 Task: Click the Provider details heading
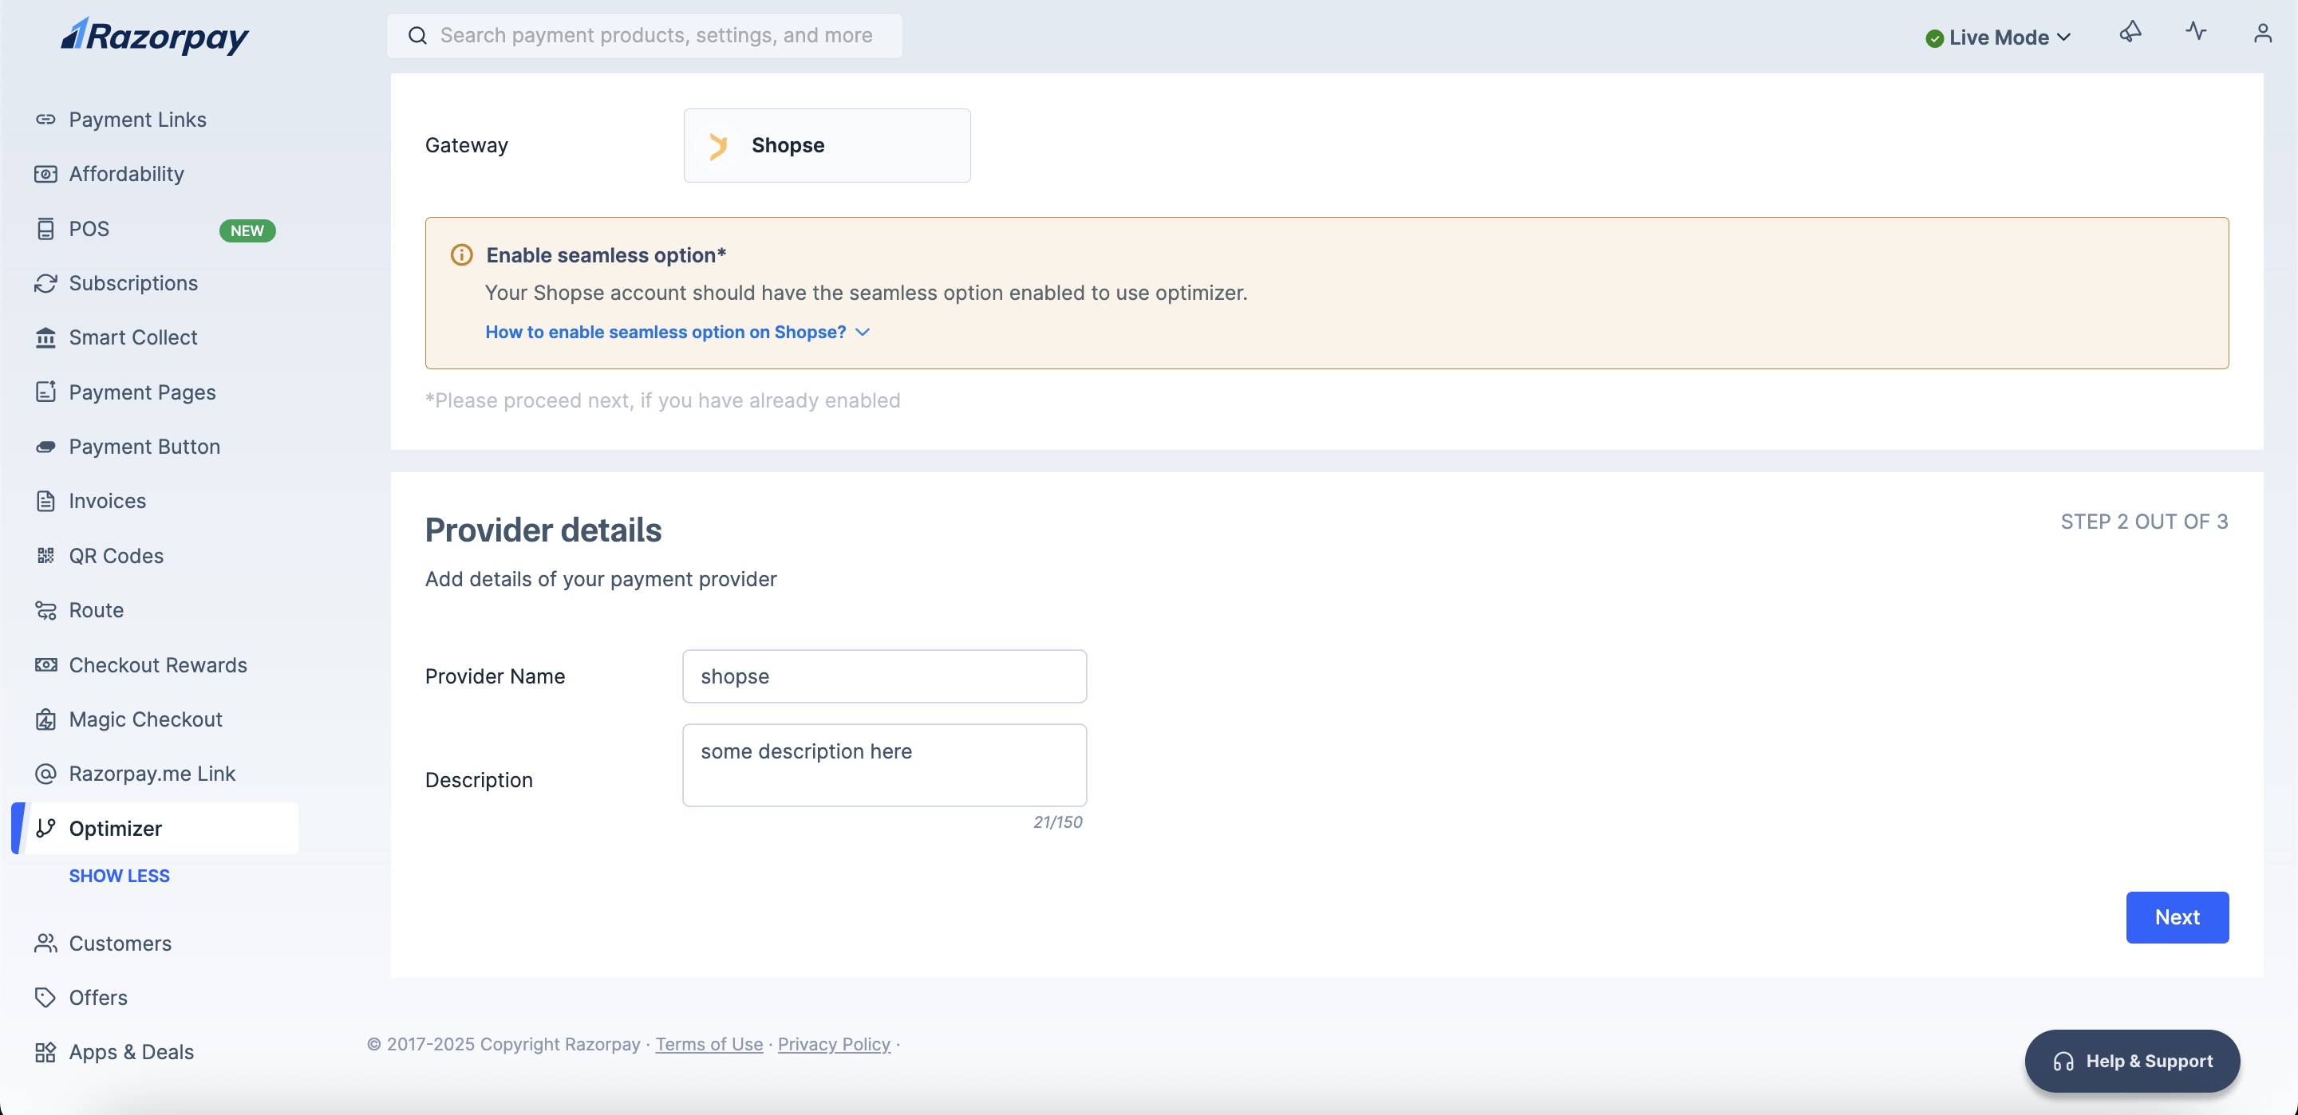coord(543,530)
